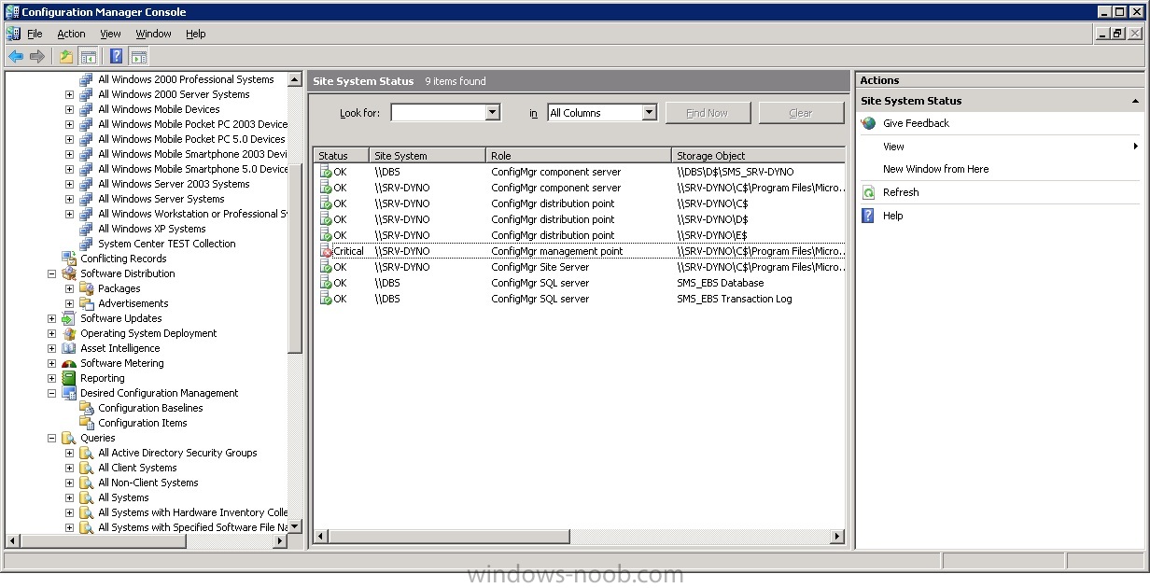Screen dimensions: 1150x588
Task: Click the Advertisements folder icon
Action: pyautogui.click(x=87, y=303)
